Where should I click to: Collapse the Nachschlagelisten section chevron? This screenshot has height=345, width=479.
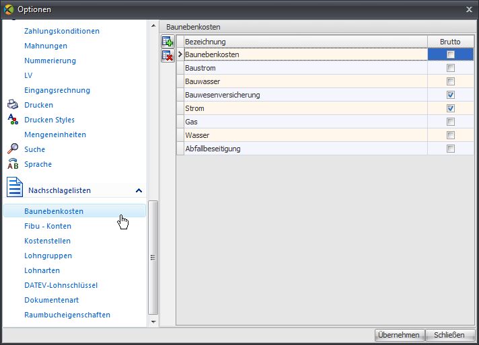pos(139,190)
